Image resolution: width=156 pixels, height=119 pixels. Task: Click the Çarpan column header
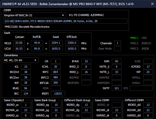tap(20, 37)
